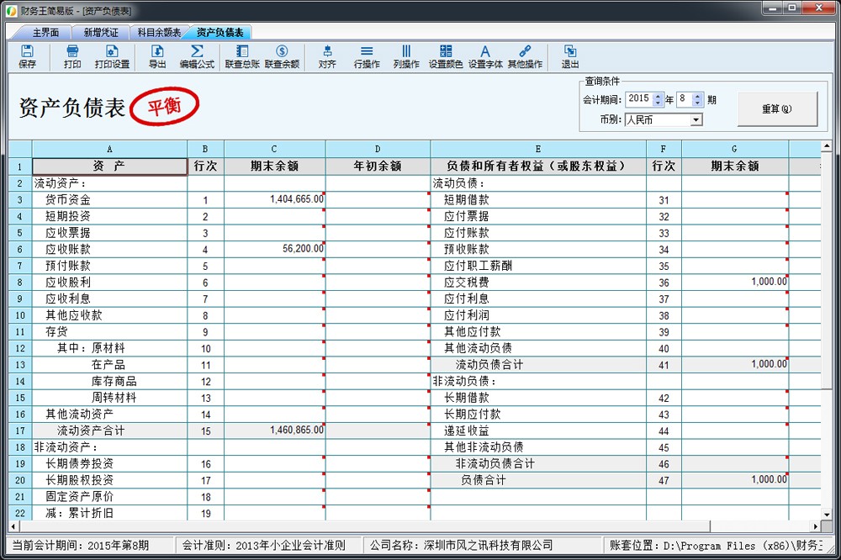This screenshot has height=560, width=841.
Task: Select the 货币资金 ending balance cell
Action: (274, 200)
